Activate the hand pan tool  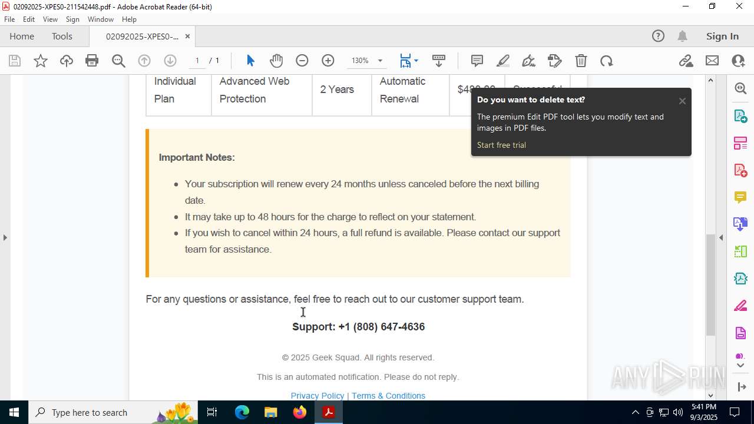pyautogui.click(x=276, y=61)
